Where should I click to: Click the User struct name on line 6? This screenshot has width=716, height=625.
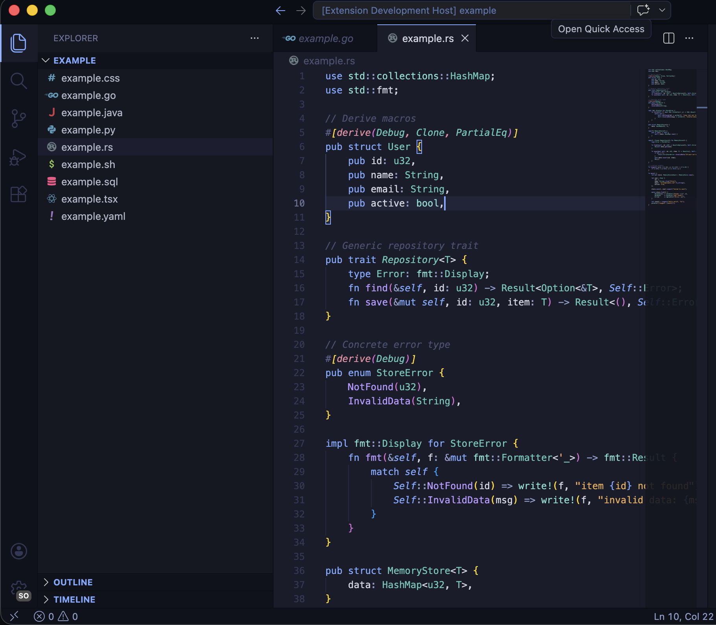coord(399,147)
